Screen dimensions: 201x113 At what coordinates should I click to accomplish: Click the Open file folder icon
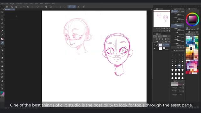pos(16,7)
